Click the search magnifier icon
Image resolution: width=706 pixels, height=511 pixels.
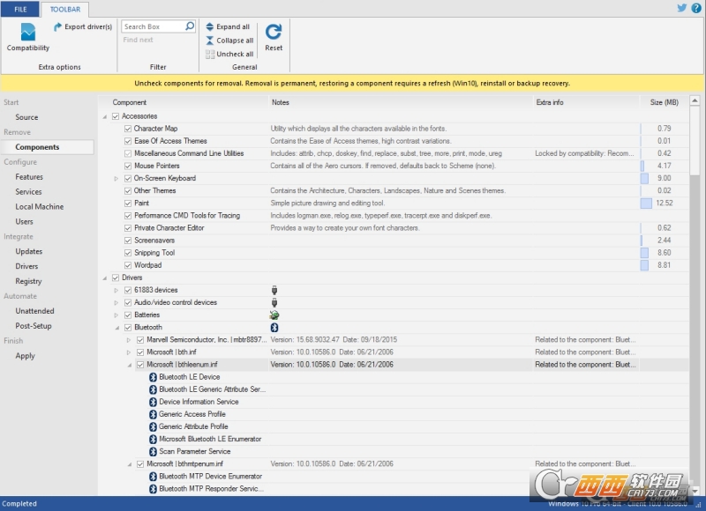[x=190, y=26]
